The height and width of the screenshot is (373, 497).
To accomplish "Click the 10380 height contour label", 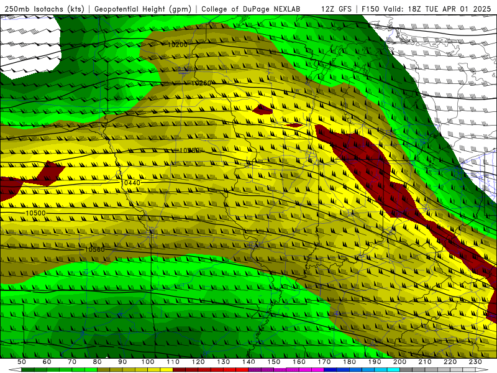I will pos(189,150).
